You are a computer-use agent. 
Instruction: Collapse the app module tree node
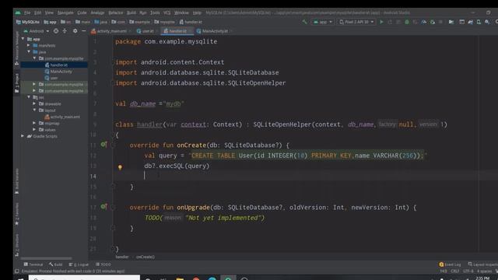(23, 39)
